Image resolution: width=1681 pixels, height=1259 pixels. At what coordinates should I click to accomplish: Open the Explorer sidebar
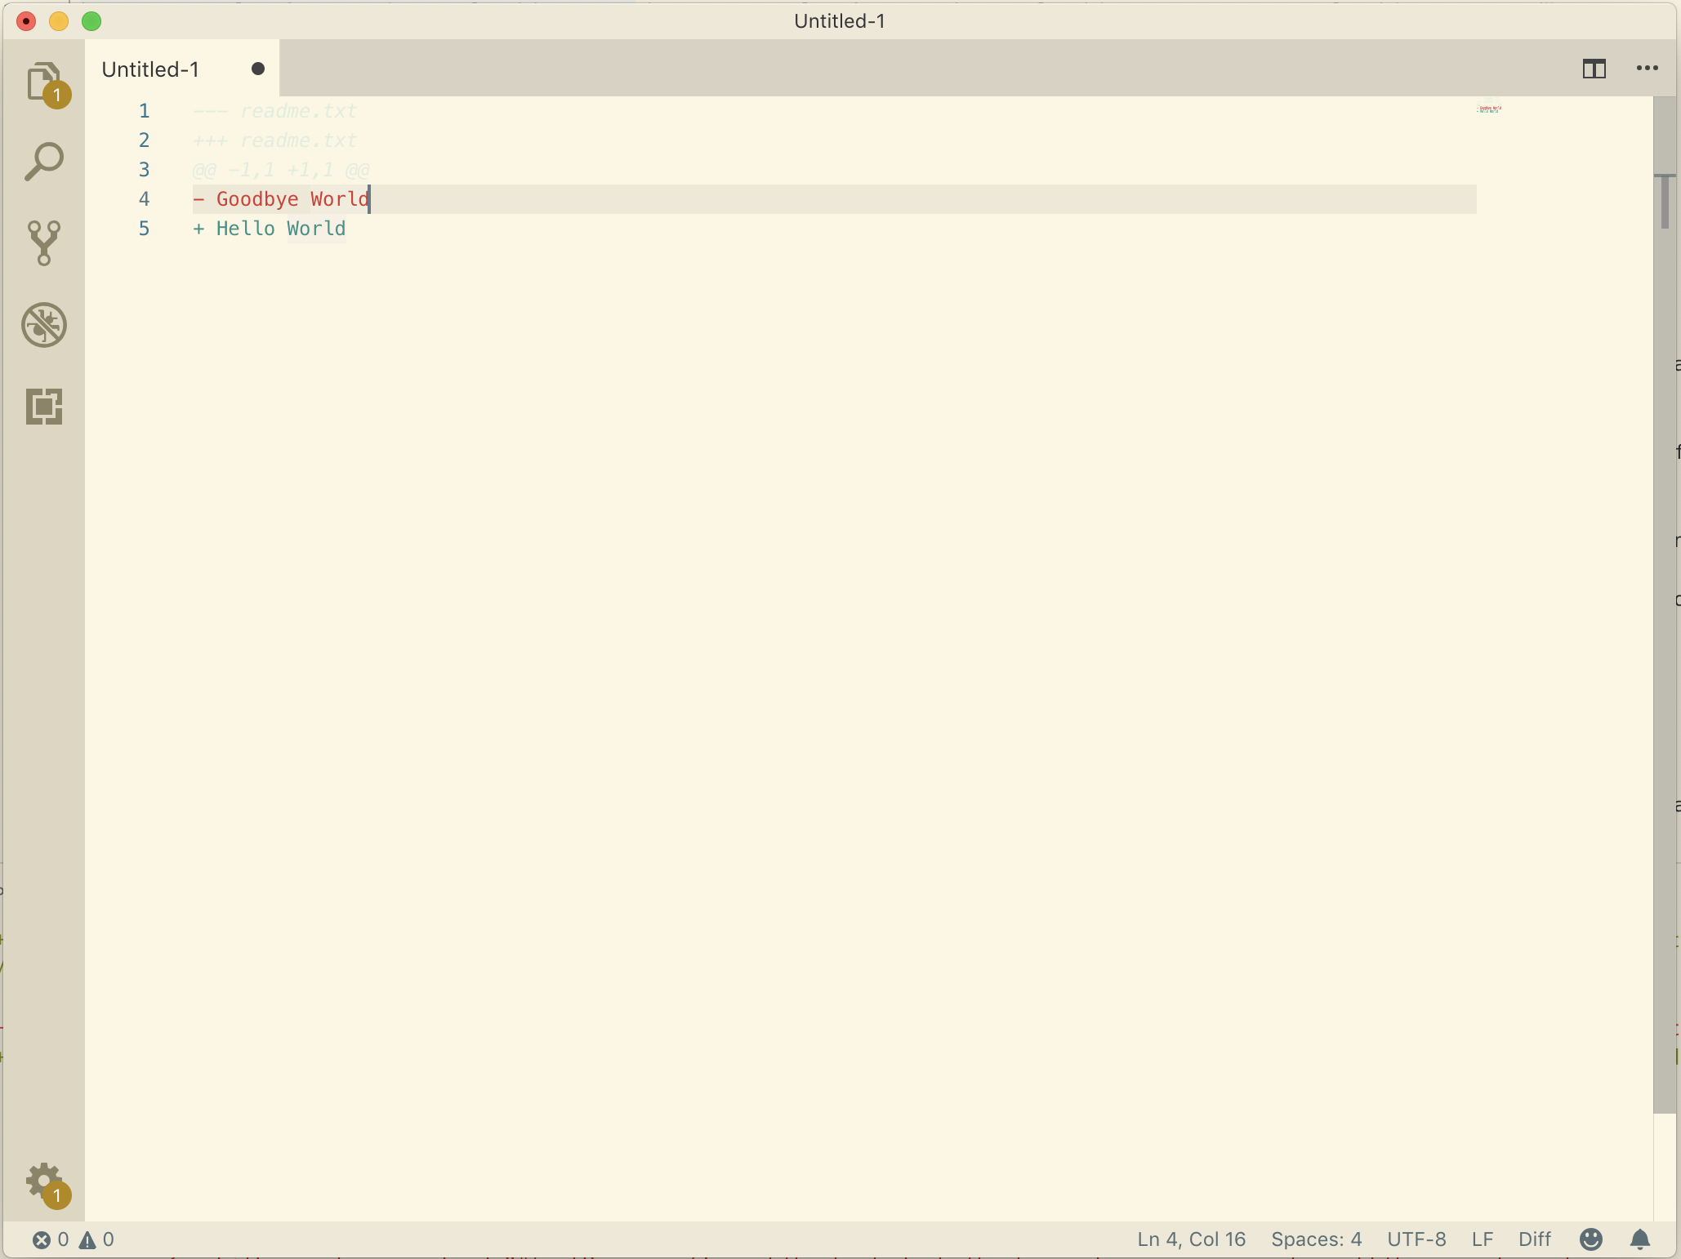(45, 82)
